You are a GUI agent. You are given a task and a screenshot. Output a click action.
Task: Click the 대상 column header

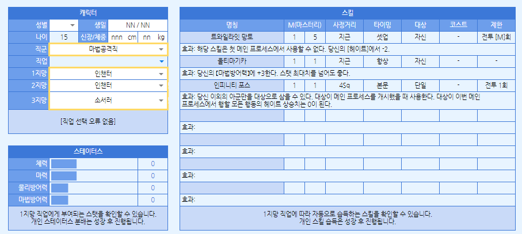(x=421, y=26)
